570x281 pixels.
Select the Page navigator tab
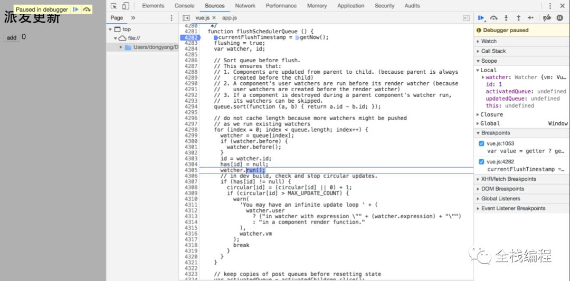tap(117, 18)
